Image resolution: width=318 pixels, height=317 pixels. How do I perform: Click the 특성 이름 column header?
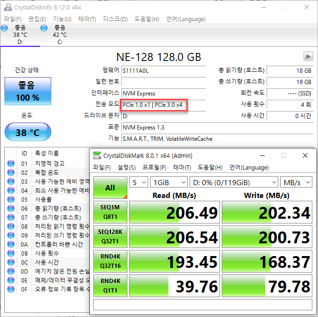pos(47,153)
